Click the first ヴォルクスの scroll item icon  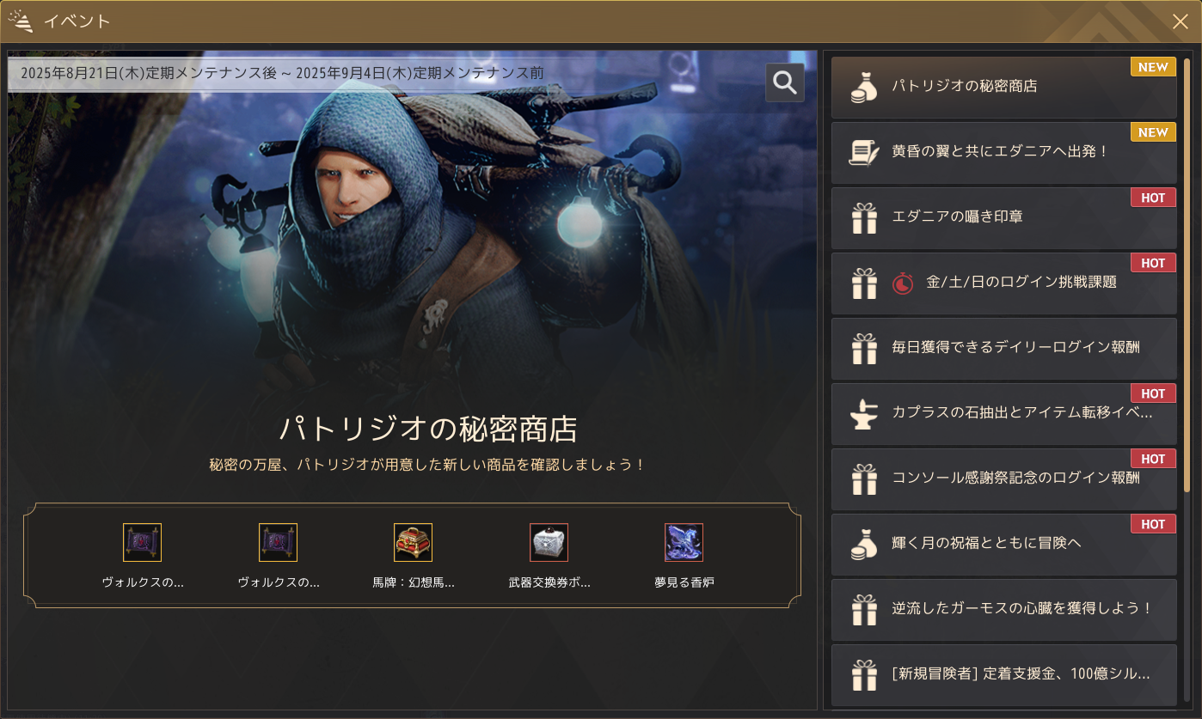[142, 543]
